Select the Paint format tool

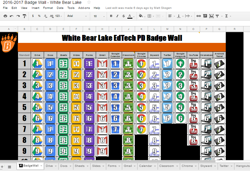pyautogui.click(x=25, y=16)
